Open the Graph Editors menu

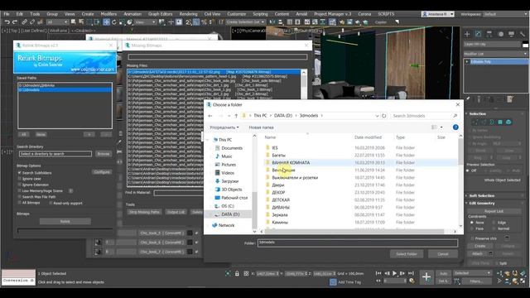[160, 14]
